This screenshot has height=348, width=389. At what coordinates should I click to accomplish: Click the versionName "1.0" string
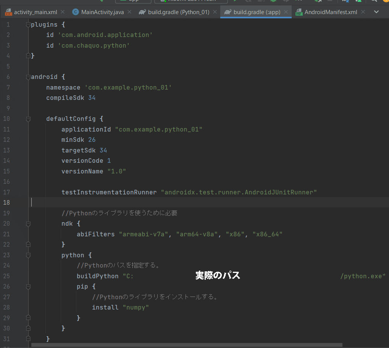[116, 171]
